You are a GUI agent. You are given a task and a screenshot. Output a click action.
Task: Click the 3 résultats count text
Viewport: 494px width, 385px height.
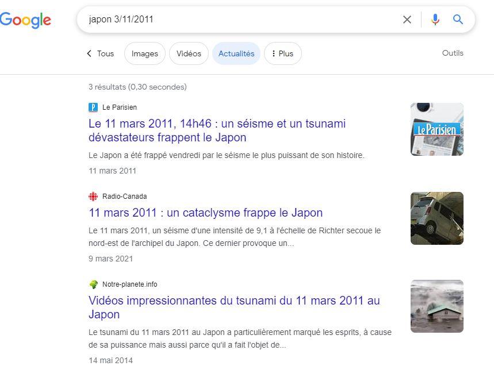point(137,87)
